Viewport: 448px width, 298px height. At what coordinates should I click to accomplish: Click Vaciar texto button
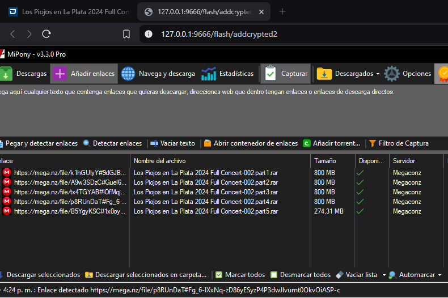coord(173,143)
